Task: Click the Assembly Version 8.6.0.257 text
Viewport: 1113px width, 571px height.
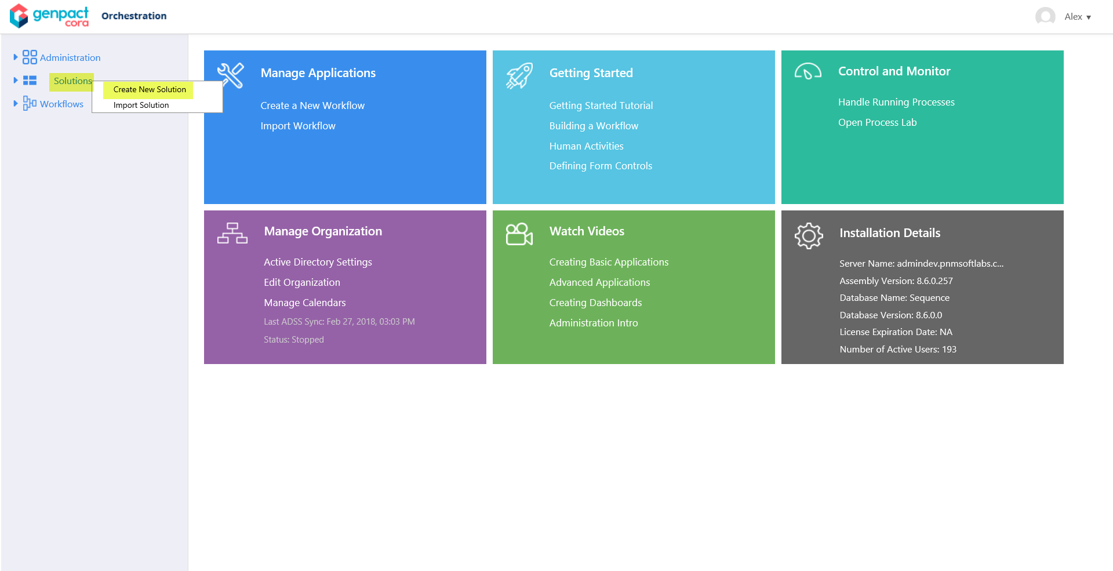Action: (896, 281)
